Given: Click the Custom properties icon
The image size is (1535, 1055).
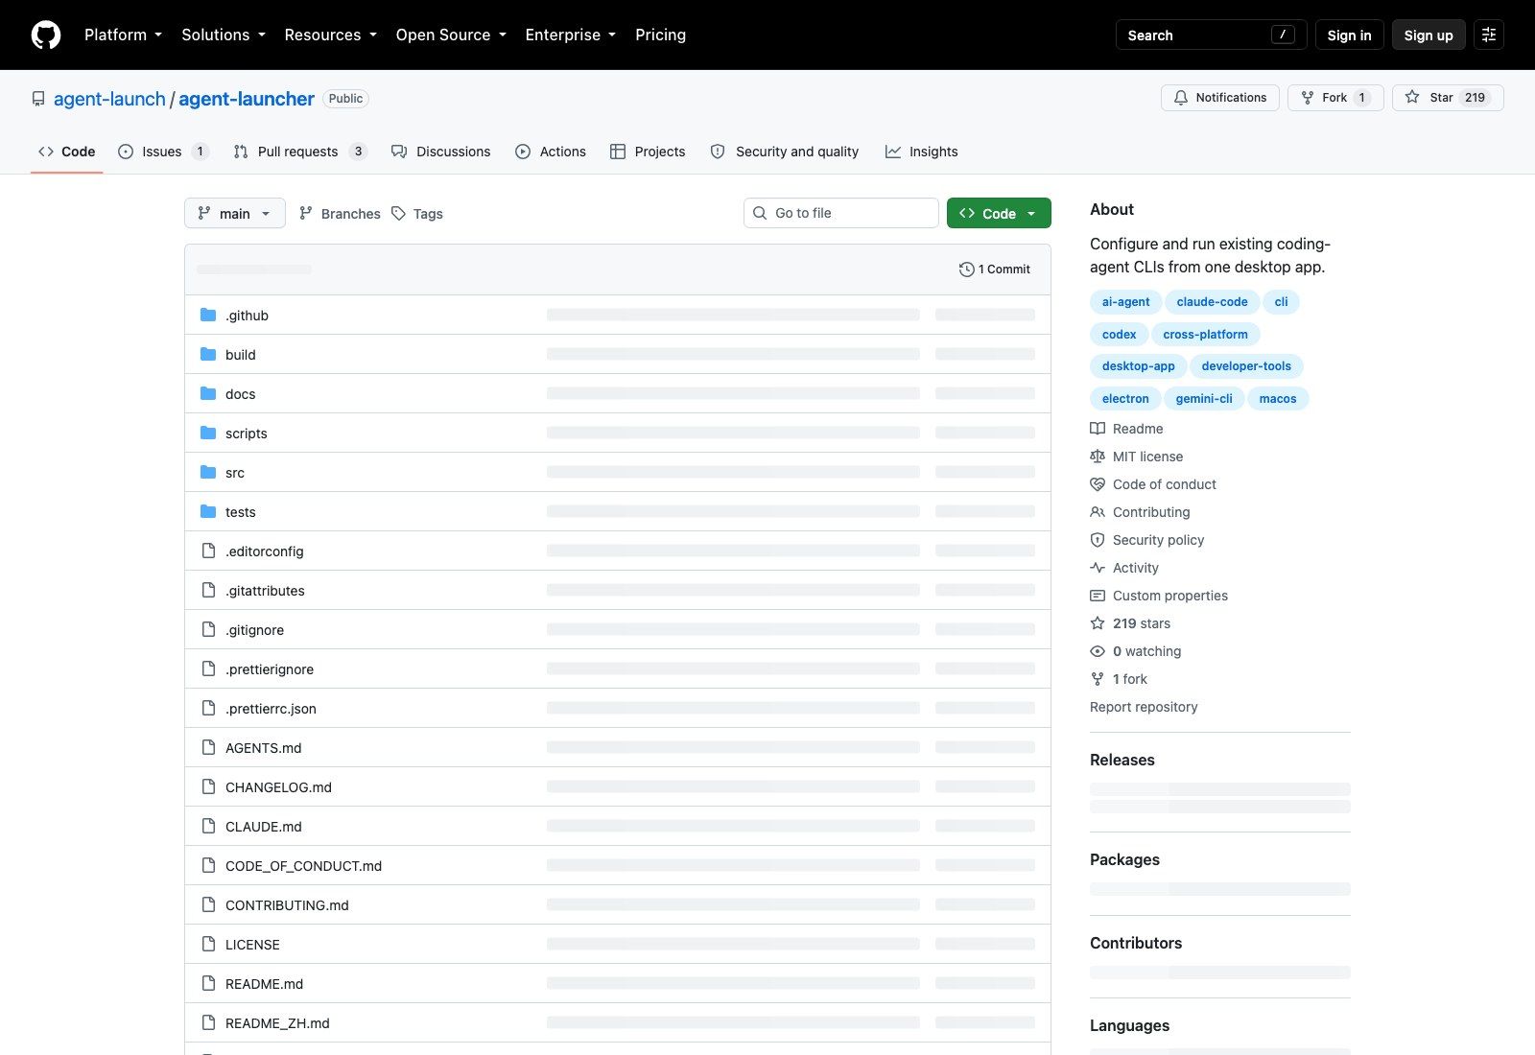Looking at the screenshot, I should [x=1098, y=596].
